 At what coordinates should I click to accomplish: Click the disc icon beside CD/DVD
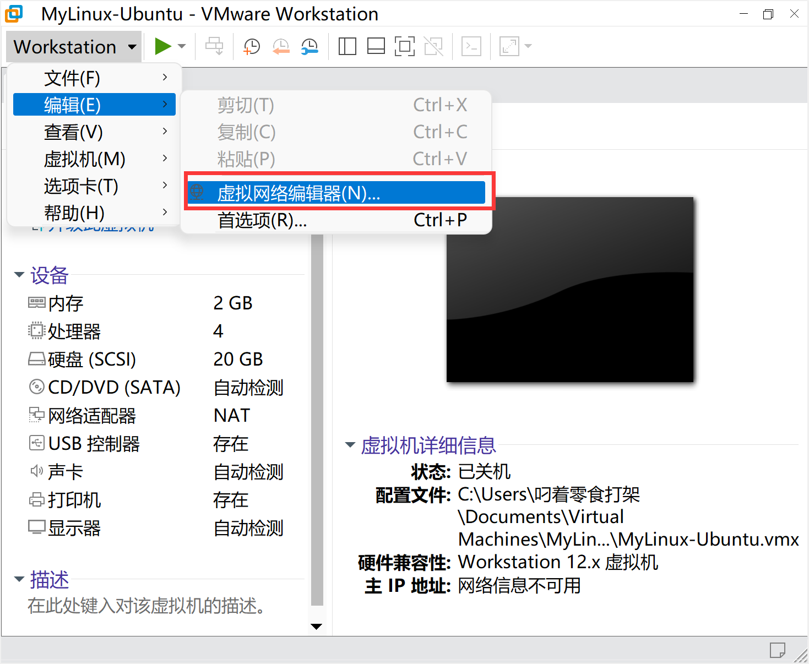coord(37,387)
